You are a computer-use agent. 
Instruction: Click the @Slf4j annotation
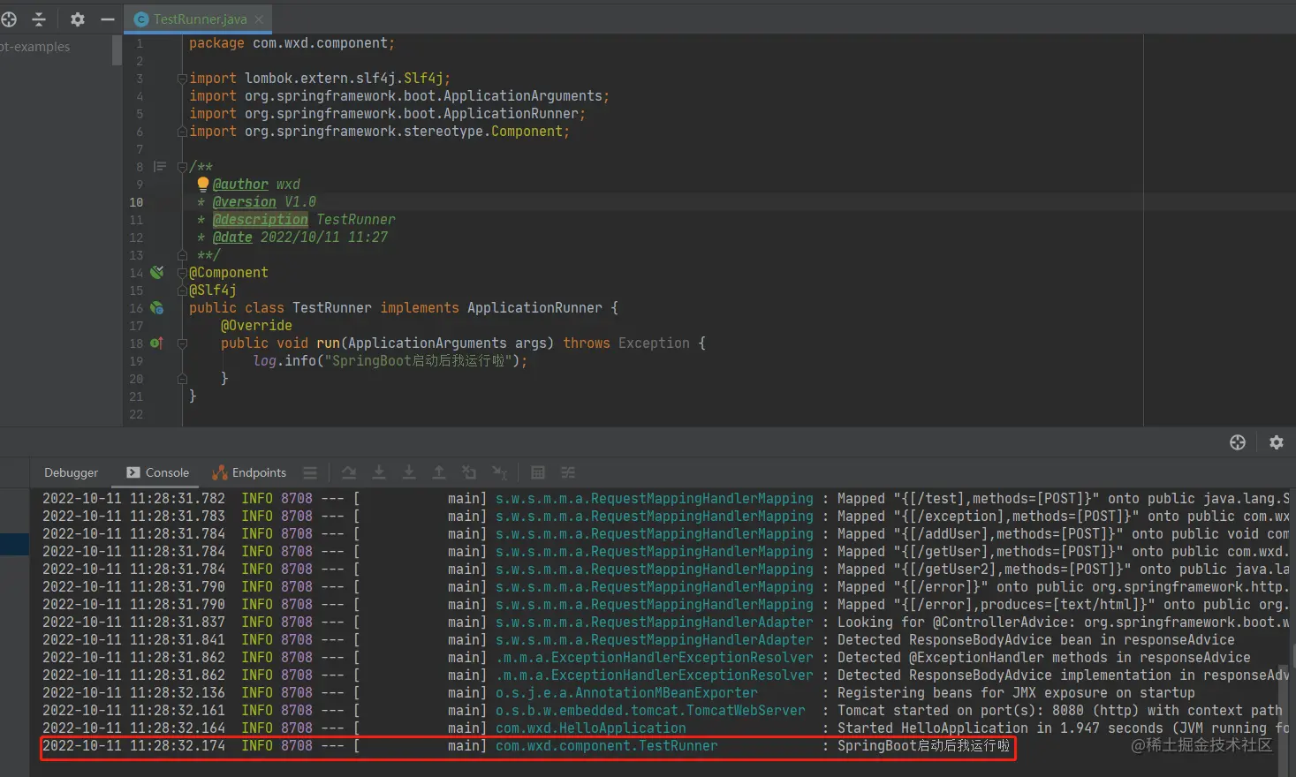point(213,290)
